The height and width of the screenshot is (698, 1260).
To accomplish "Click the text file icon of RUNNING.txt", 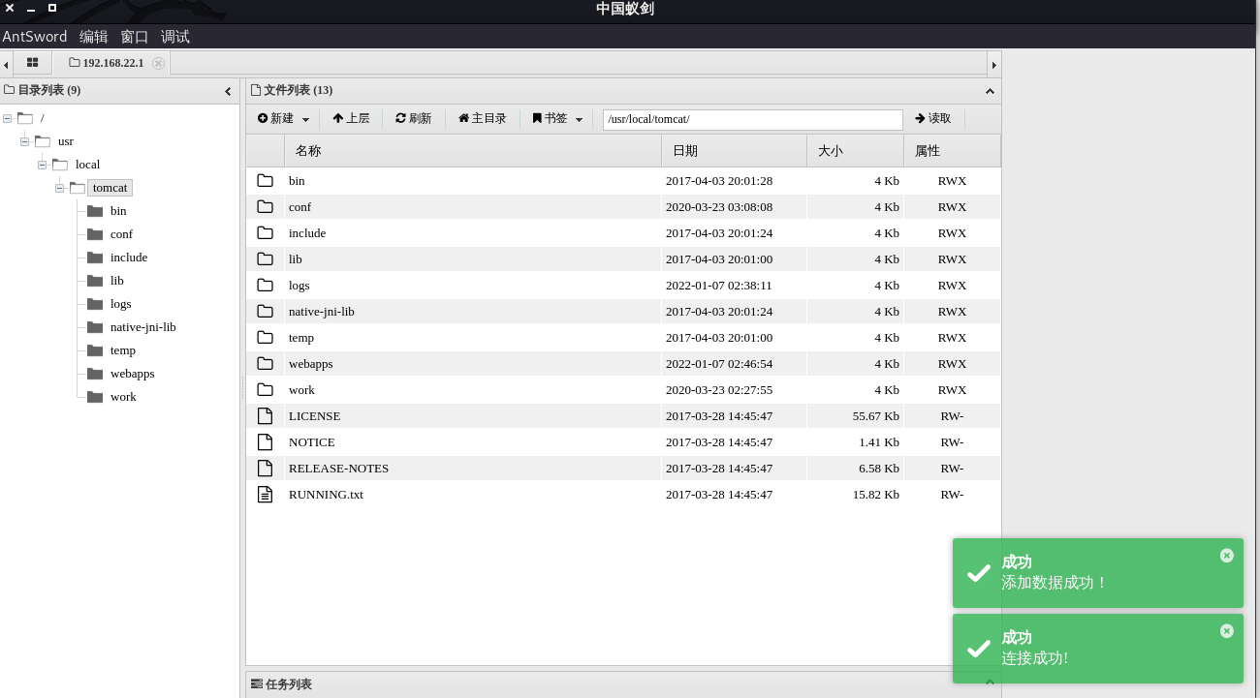I will 266,494.
